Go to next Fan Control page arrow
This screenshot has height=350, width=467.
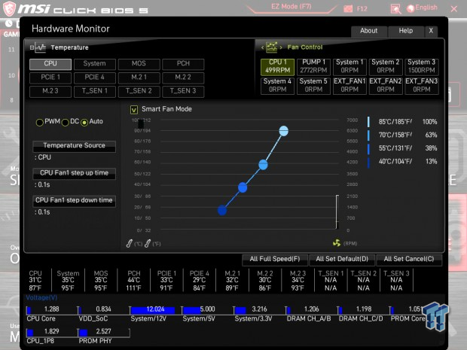[281, 47]
